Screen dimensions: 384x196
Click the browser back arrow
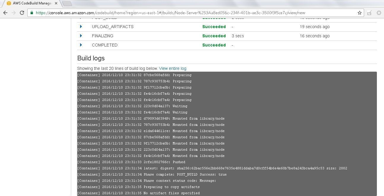(5, 13)
